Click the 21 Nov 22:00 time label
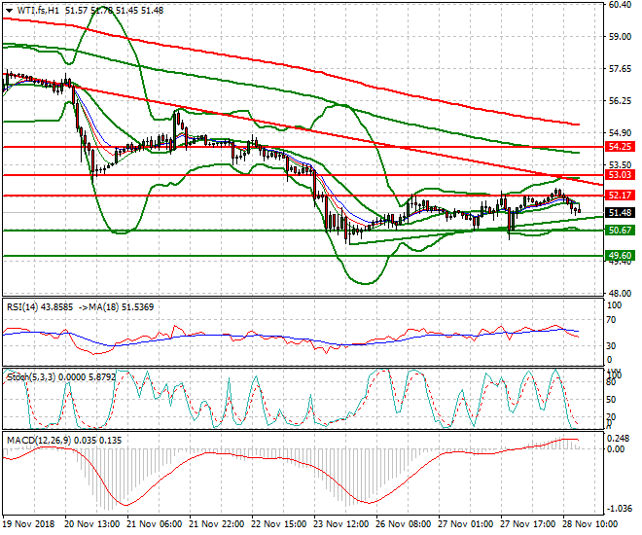 217,524
